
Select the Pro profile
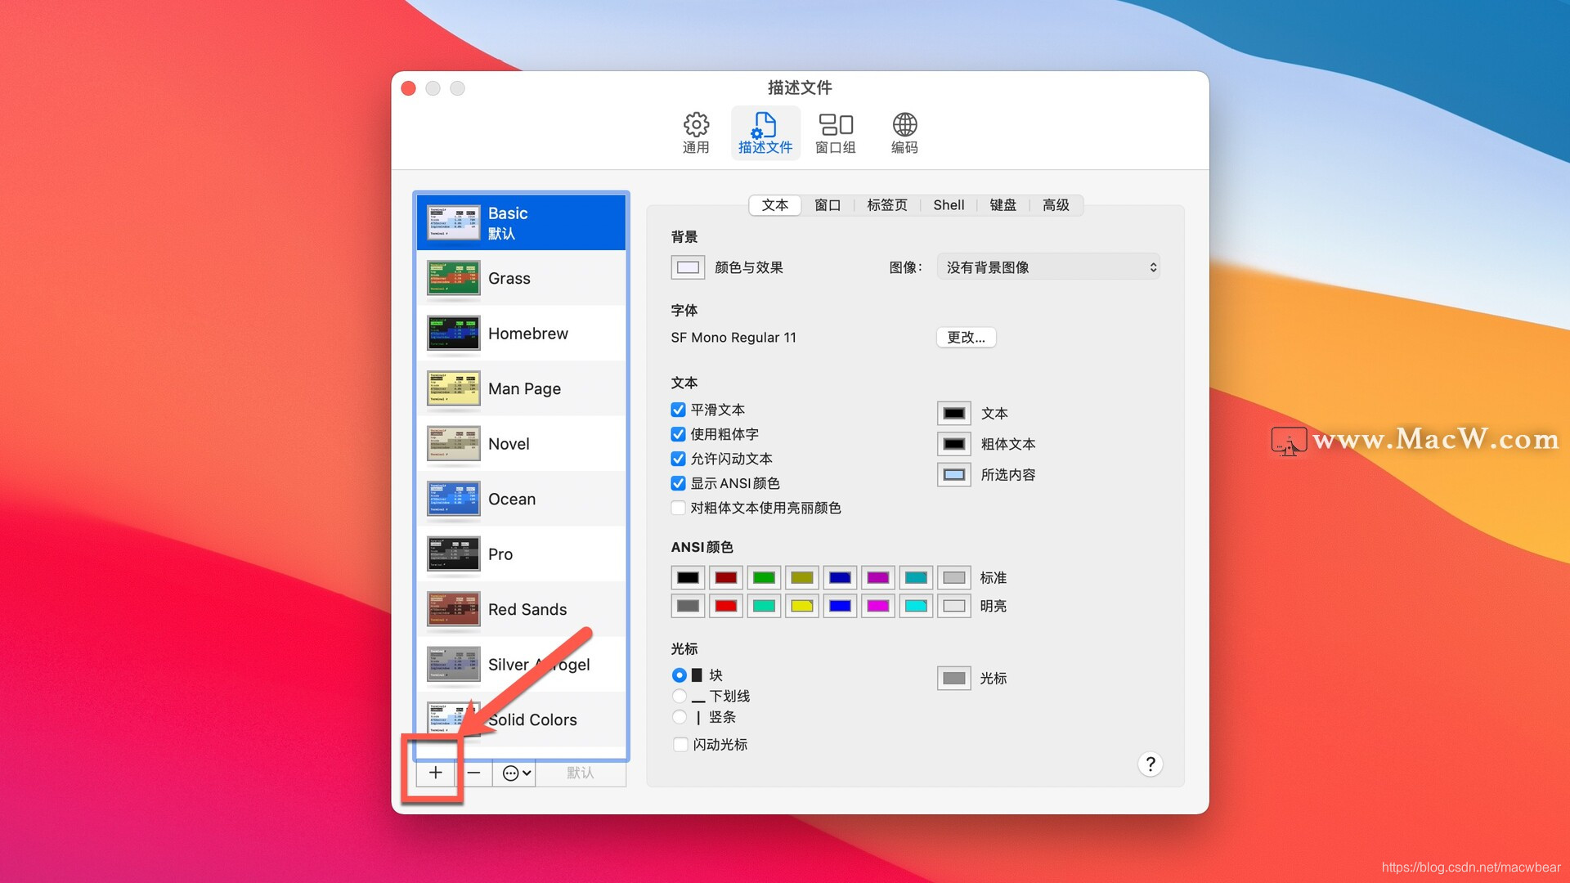(x=522, y=554)
